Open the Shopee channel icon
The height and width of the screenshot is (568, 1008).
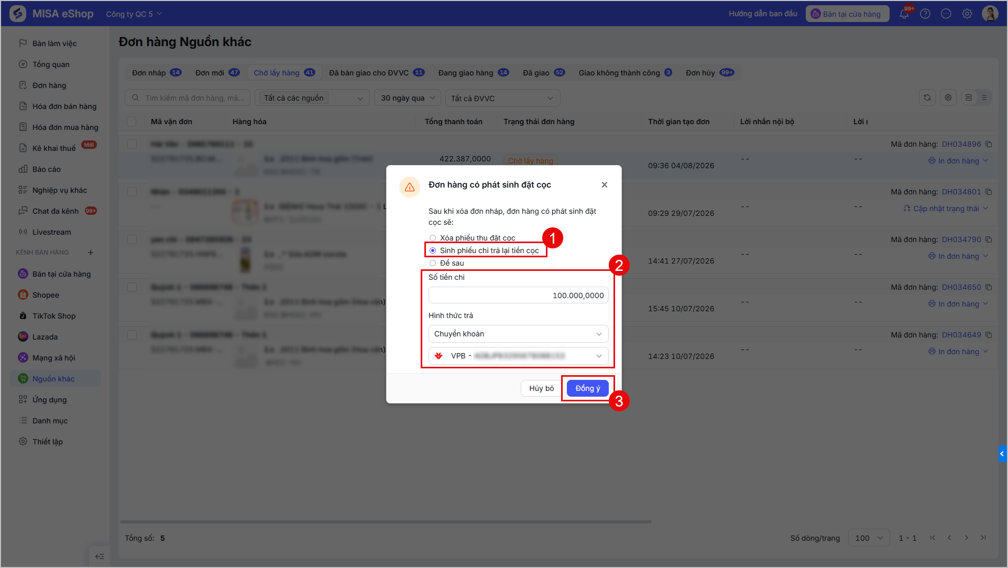coord(23,295)
